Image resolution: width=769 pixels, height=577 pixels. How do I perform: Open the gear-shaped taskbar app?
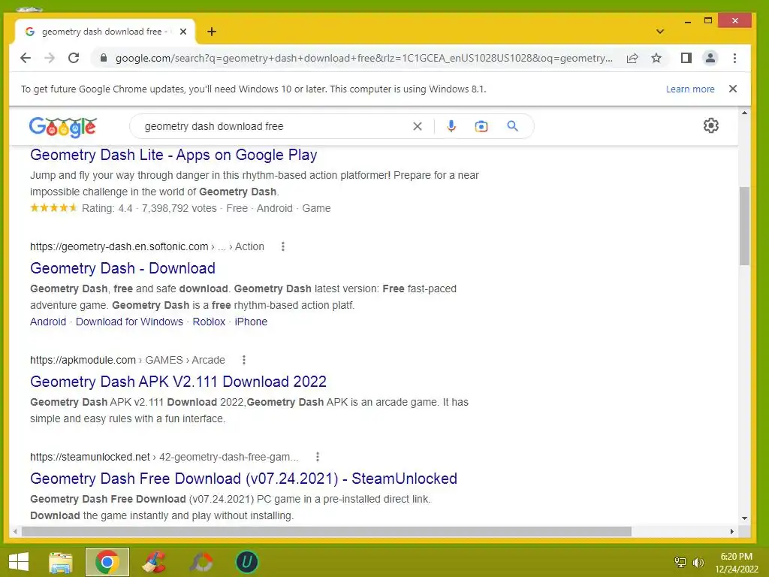(201, 562)
